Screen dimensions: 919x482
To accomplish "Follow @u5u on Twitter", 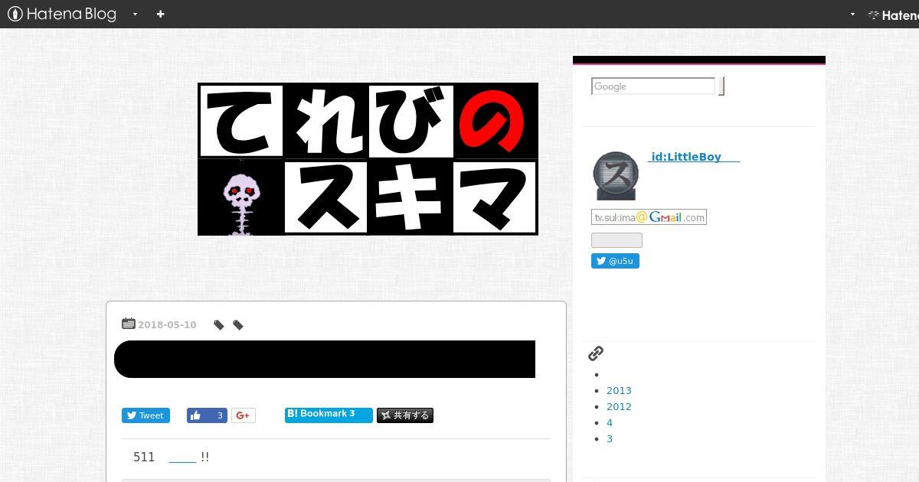I will (615, 261).
